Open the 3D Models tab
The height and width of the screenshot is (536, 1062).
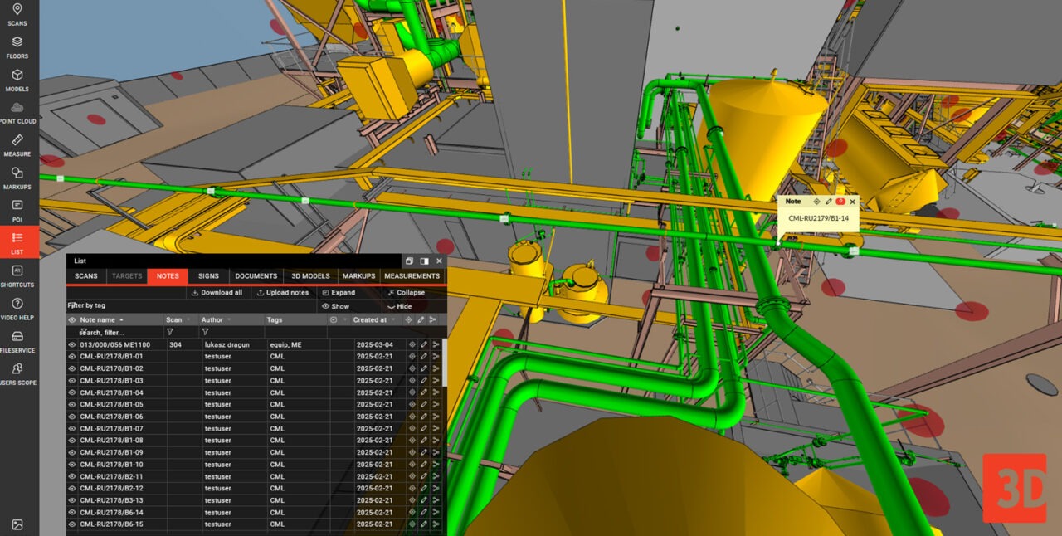pyautogui.click(x=309, y=275)
